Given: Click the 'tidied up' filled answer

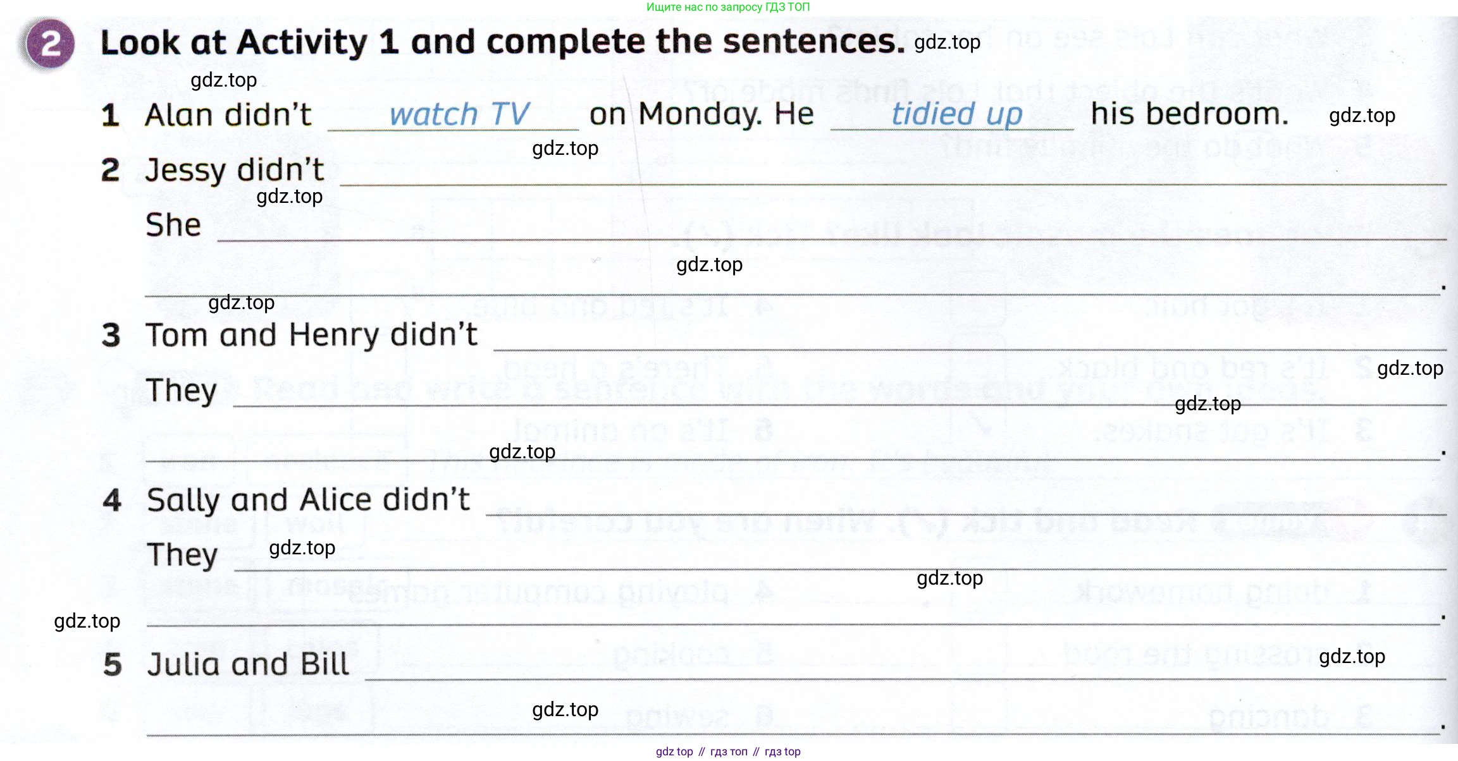Looking at the screenshot, I should (956, 114).
